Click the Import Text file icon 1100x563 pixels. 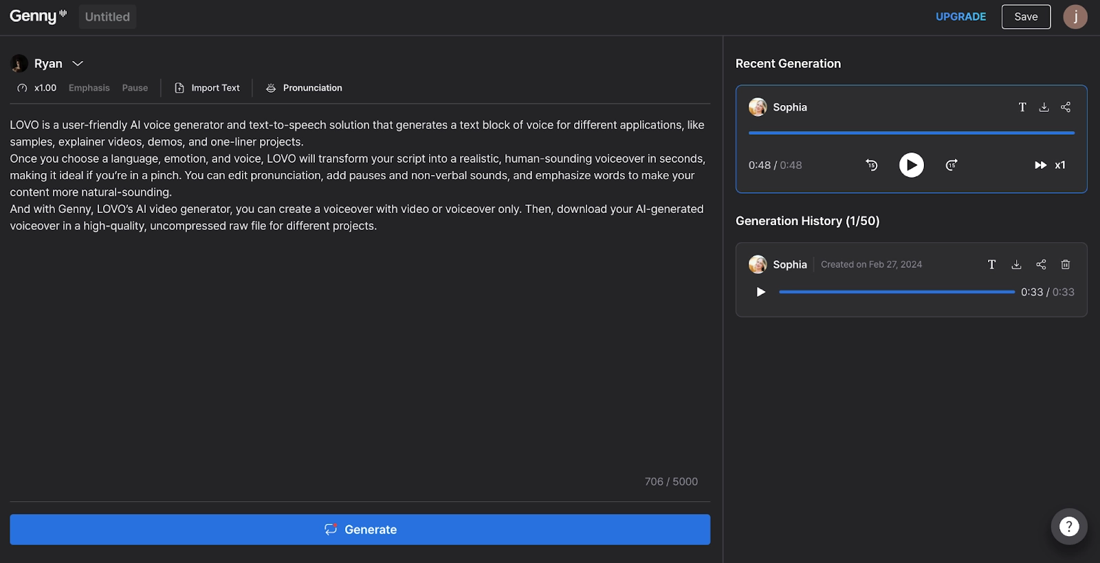(179, 88)
